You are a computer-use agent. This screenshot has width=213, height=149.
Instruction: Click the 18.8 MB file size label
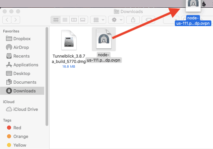click(69, 67)
